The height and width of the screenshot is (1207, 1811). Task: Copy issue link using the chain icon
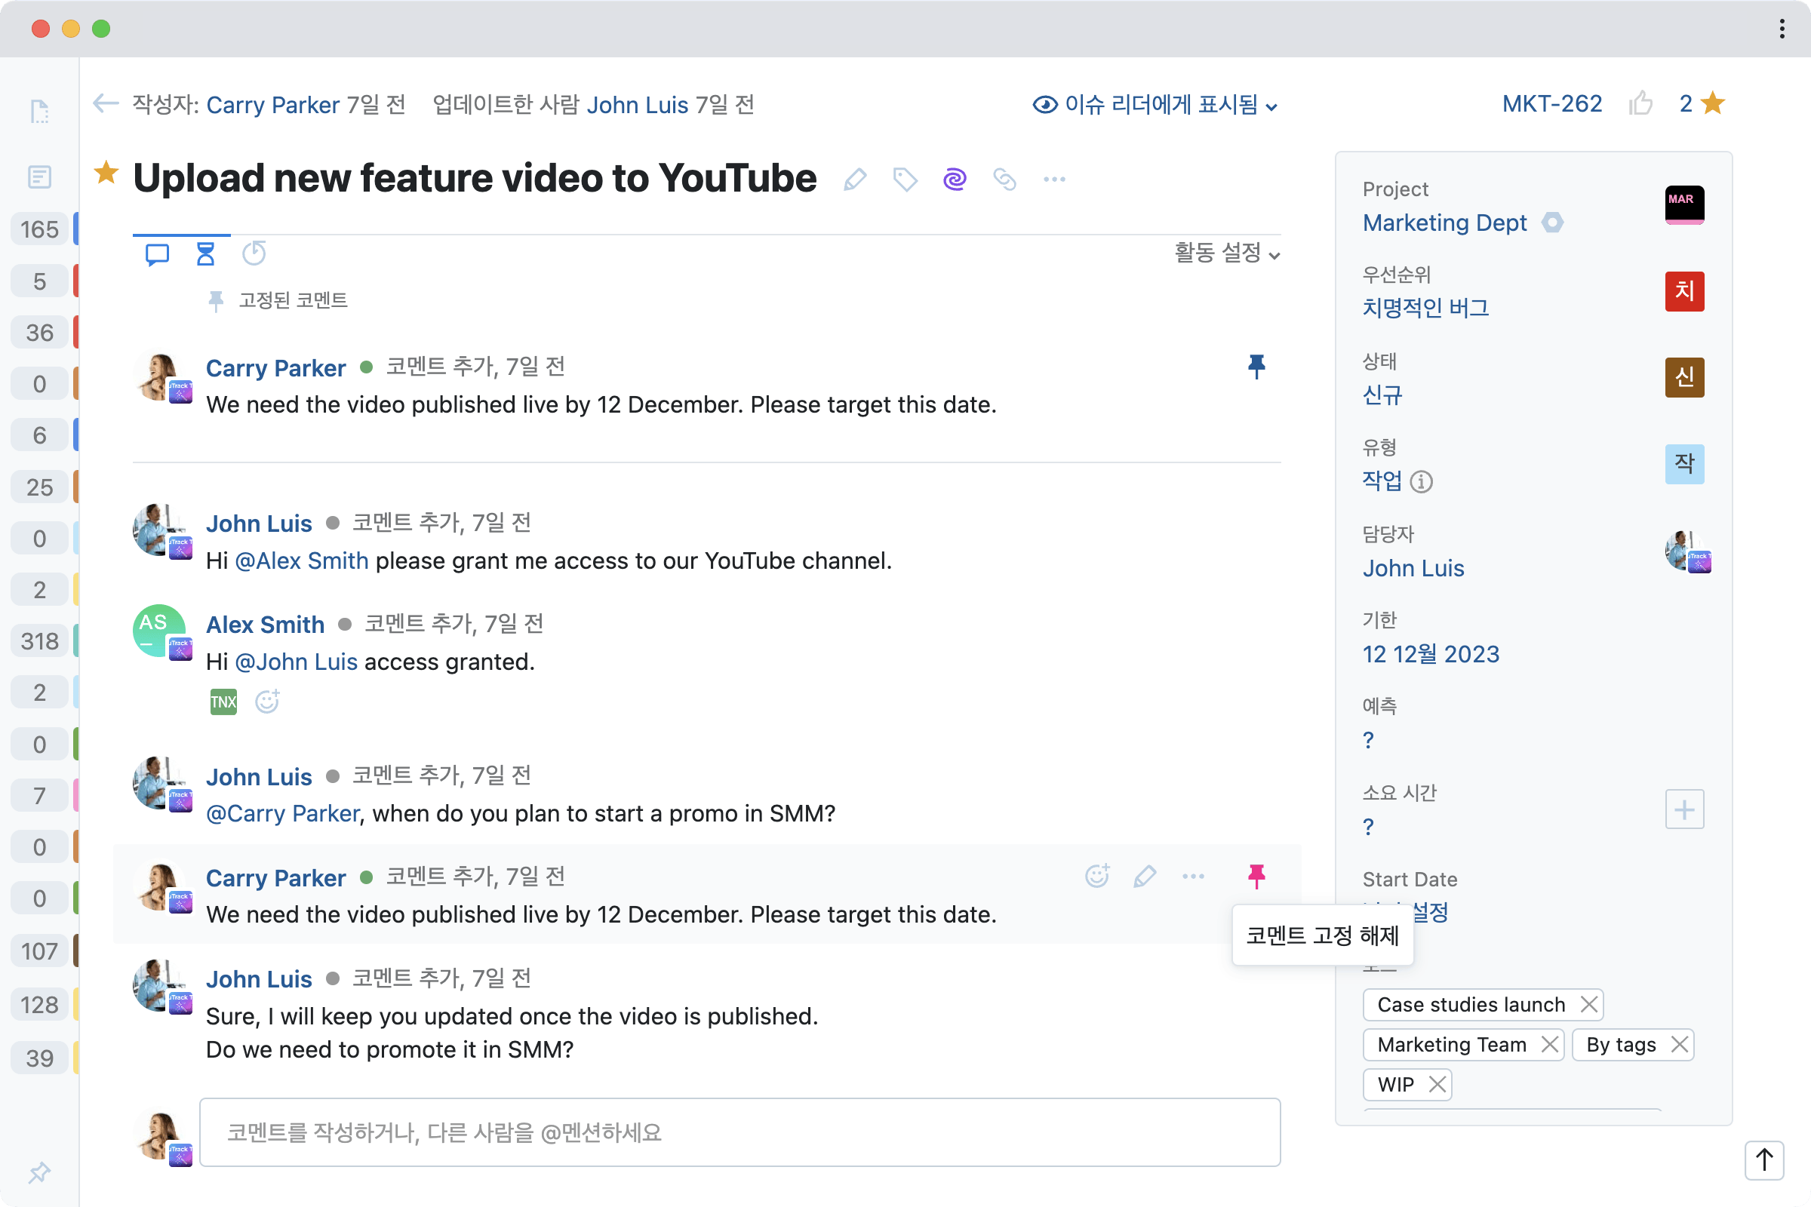1005,179
